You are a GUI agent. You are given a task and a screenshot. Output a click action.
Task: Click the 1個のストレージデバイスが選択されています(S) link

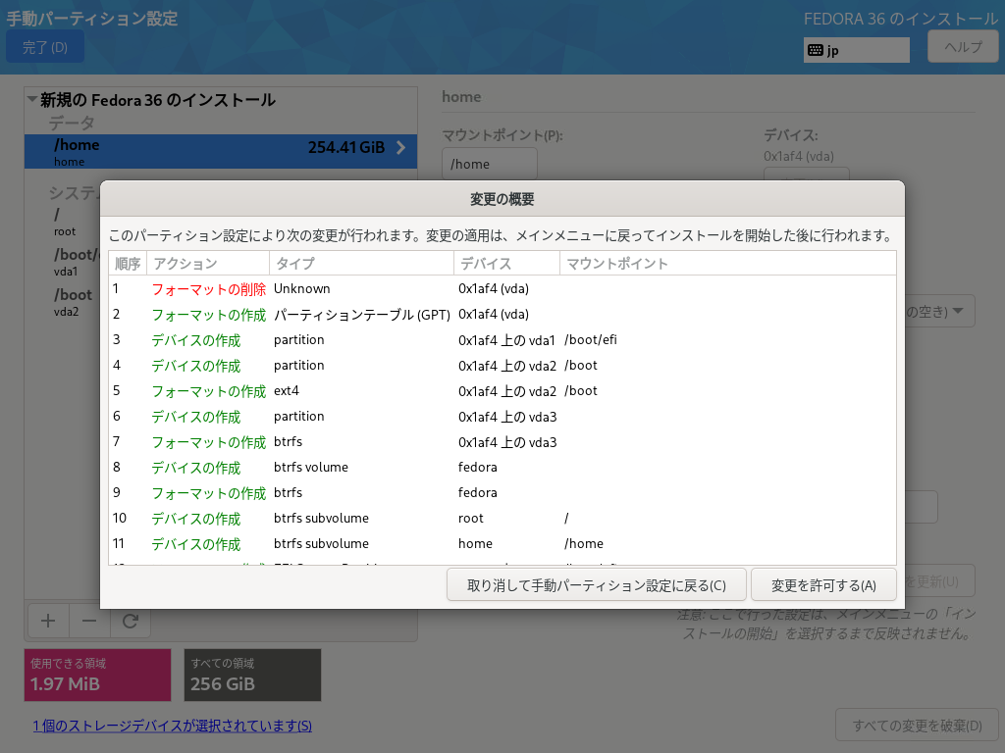pyautogui.click(x=173, y=726)
